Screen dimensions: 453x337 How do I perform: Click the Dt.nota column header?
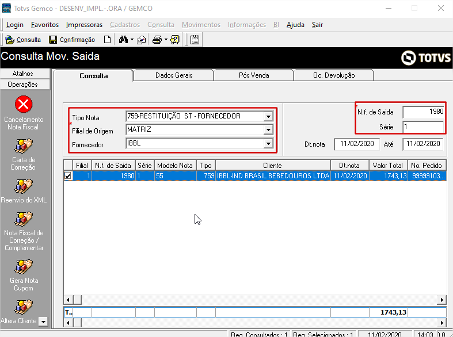[349, 166]
